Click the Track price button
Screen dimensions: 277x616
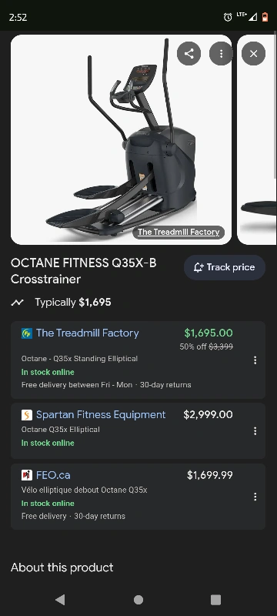pyautogui.click(x=225, y=267)
